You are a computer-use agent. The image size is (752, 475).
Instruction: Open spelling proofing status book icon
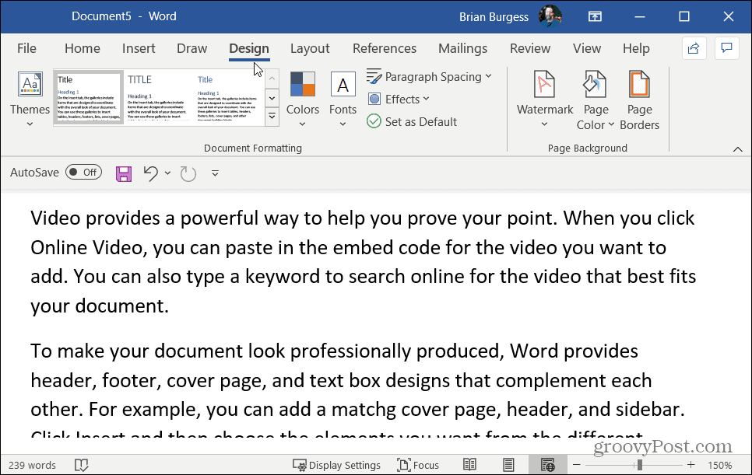pos(82,465)
